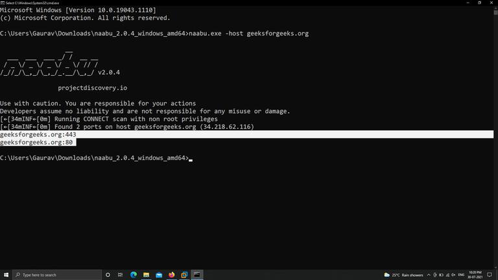Click the 'Type here to search' box
This screenshot has height=280, width=498.
coord(57,275)
